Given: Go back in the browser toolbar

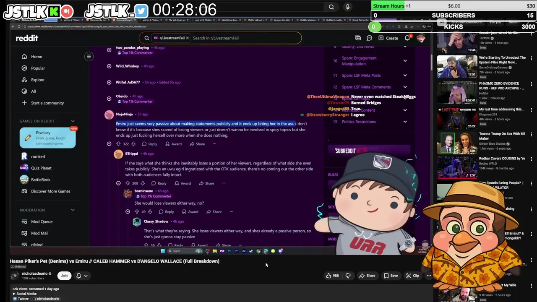Looking at the screenshot, I should (13, 26).
